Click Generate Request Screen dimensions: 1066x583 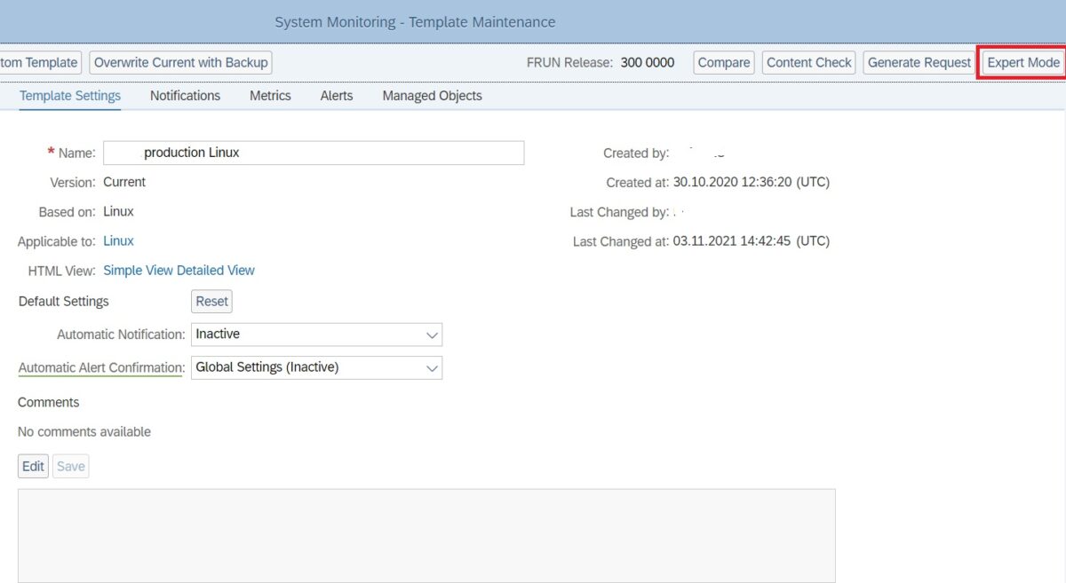pyautogui.click(x=919, y=62)
